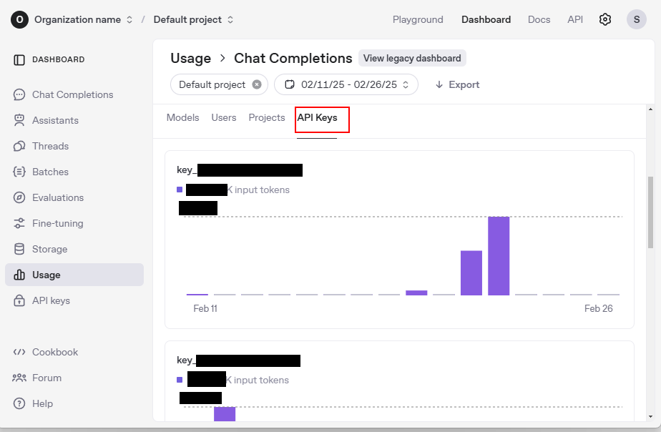Open the user avatar 'S' menu
Viewport: 661px width, 432px height.
click(x=636, y=19)
